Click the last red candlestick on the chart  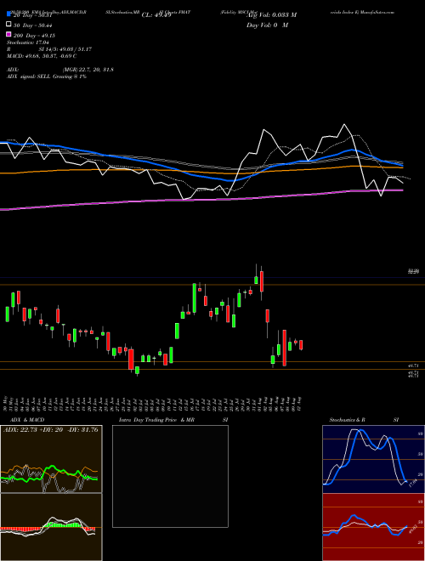pyautogui.click(x=301, y=345)
